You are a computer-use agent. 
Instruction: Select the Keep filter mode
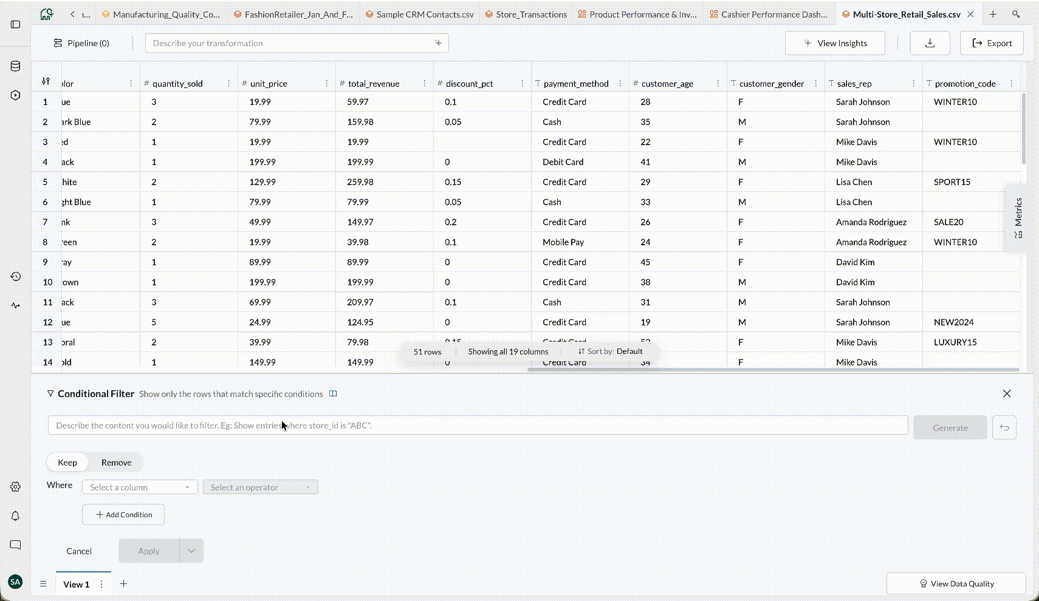(x=67, y=463)
